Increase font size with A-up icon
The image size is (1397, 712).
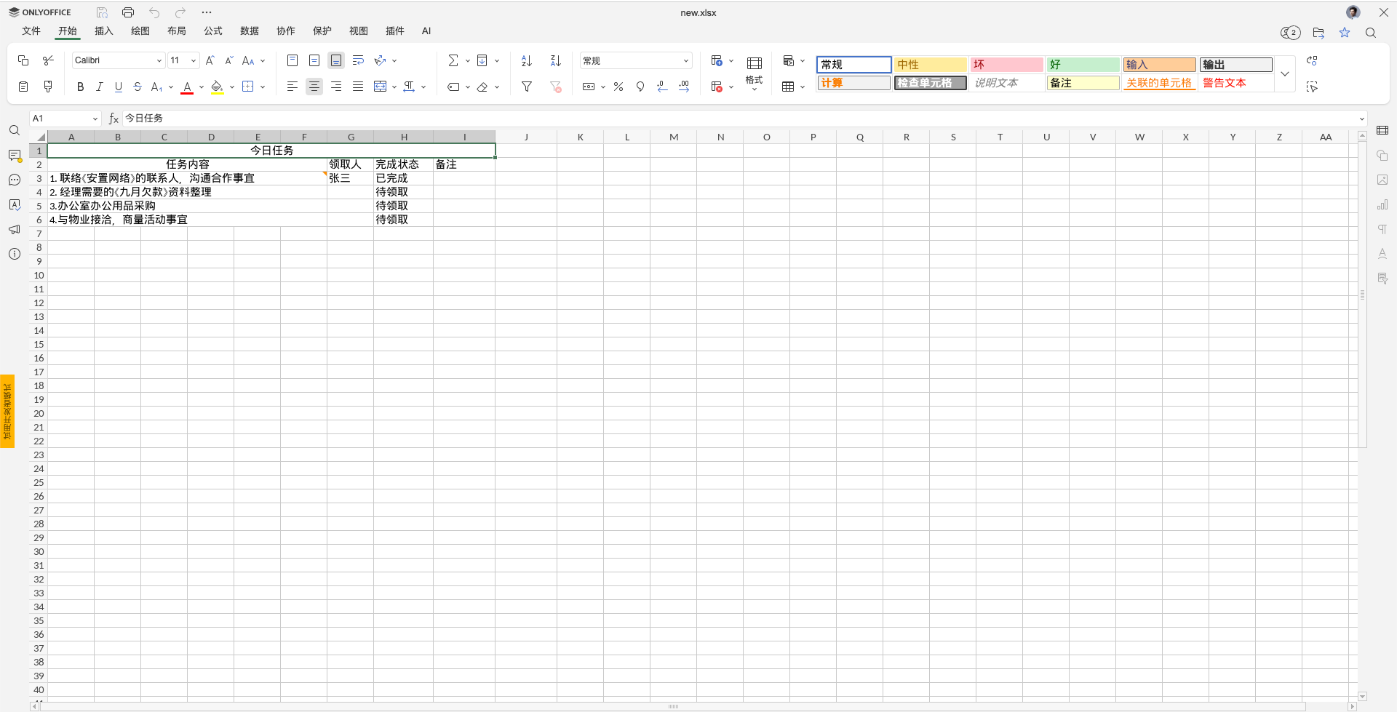210,60
